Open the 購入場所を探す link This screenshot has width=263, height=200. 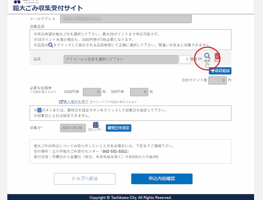(76, 102)
